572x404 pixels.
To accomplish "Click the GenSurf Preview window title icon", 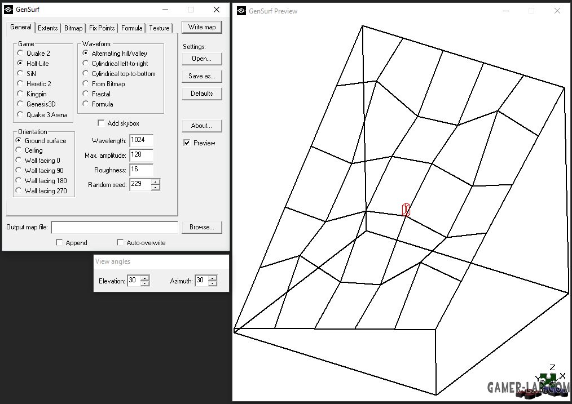I will (241, 11).
